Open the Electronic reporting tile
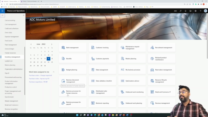The width and height of the screenshot is (208, 117). click(102, 103)
